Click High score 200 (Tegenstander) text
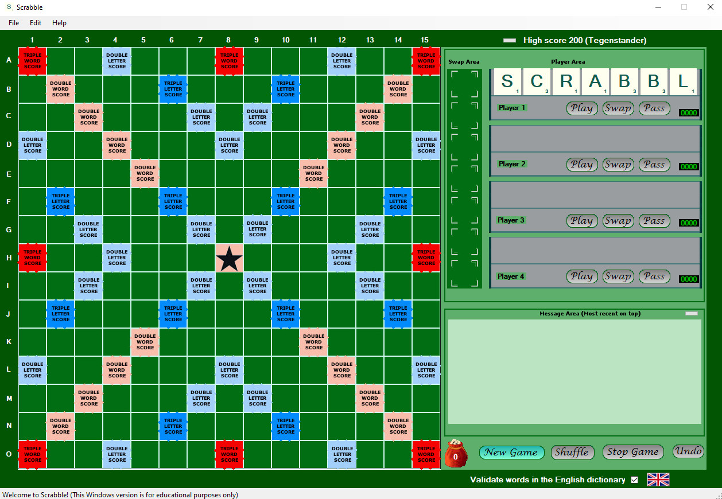The width and height of the screenshot is (722, 499). [x=585, y=41]
